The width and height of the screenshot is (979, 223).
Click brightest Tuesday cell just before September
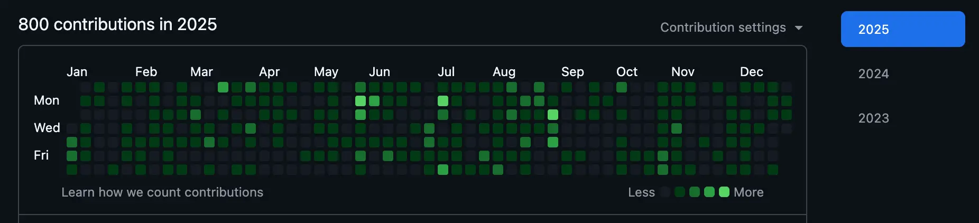[x=553, y=115]
